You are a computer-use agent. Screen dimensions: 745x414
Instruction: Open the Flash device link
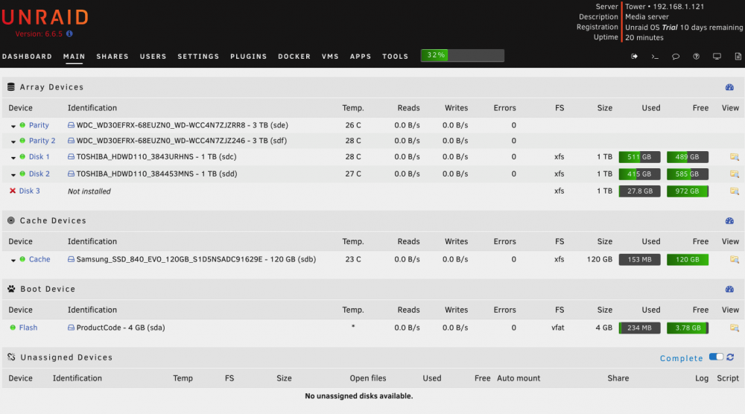pyautogui.click(x=28, y=328)
